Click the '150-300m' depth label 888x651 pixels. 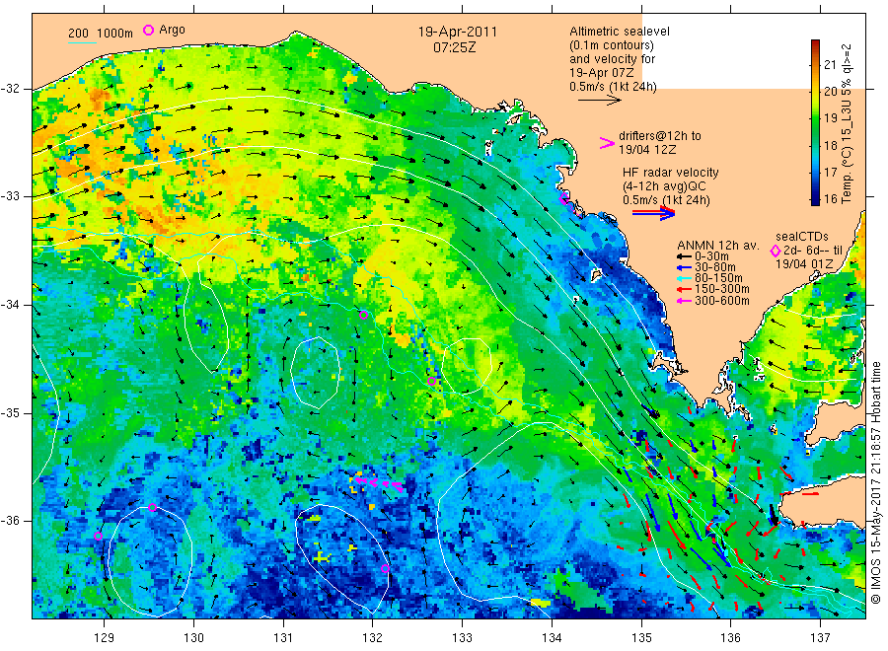(x=722, y=289)
